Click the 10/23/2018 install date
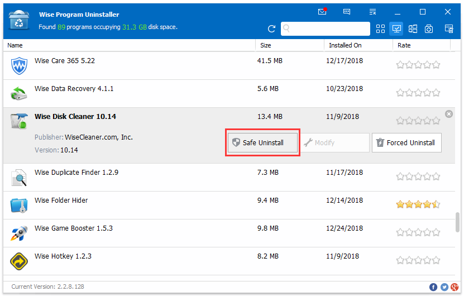Image resolution: width=464 pixels, height=296 pixels. pos(345,88)
